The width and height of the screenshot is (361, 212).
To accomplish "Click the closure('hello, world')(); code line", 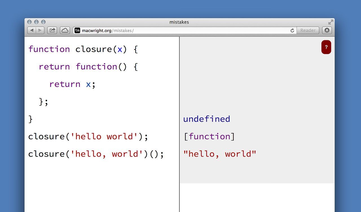I will 96,154.
